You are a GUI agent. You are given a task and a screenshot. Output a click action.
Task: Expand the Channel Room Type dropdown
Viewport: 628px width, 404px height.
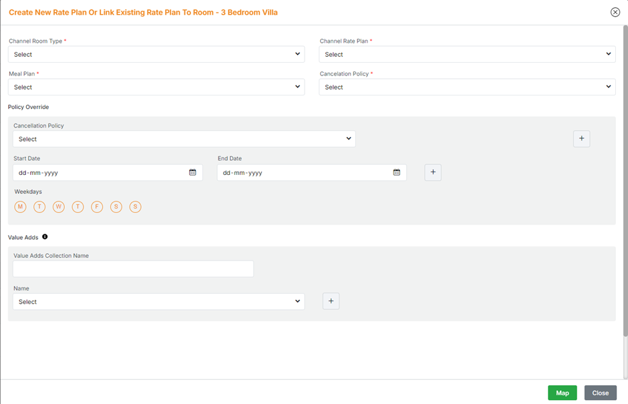pyautogui.click(x=156, y=54)
